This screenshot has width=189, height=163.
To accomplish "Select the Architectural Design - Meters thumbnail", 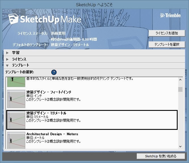I will [16, 140].
